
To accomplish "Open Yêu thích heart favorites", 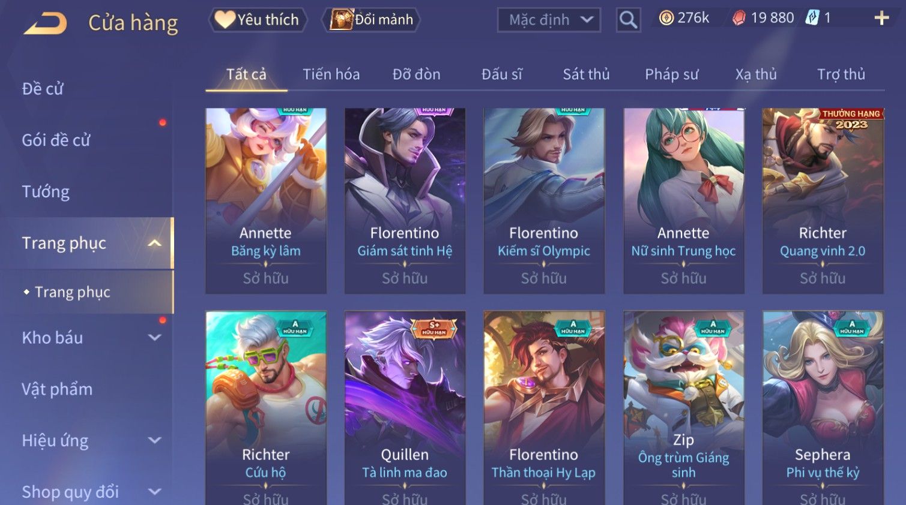I will [x=258, y=20].
